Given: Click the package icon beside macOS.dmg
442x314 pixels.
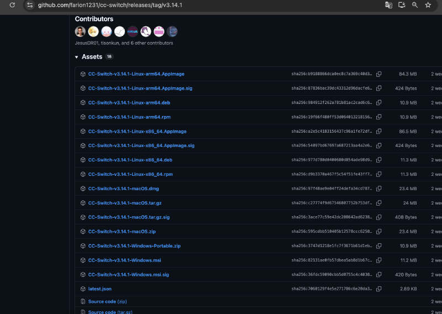Looking at the screenshot, I should (x=83, y=189).
